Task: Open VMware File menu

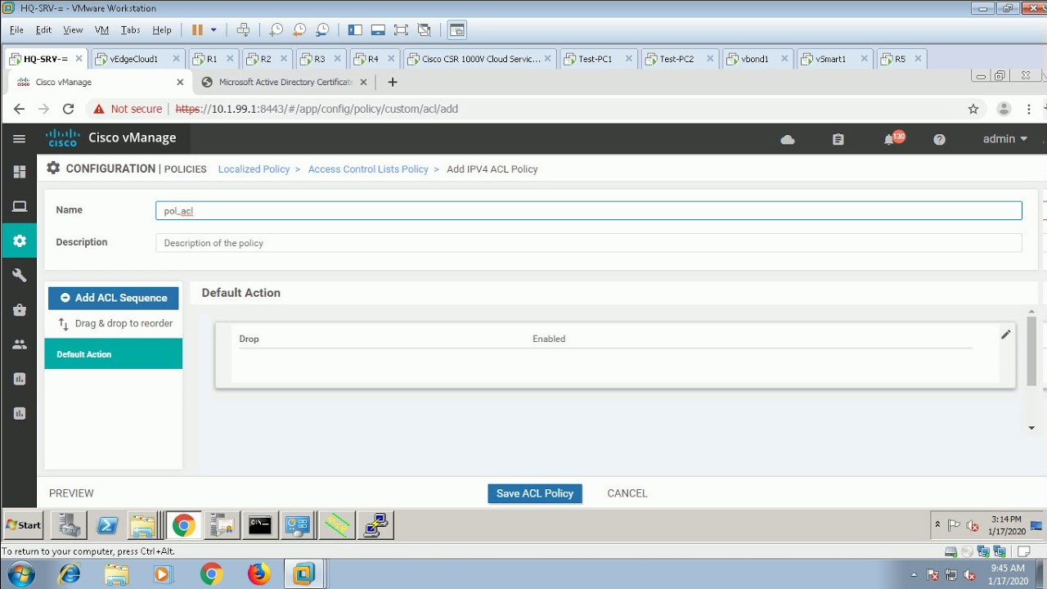Action: click(17, 29)
